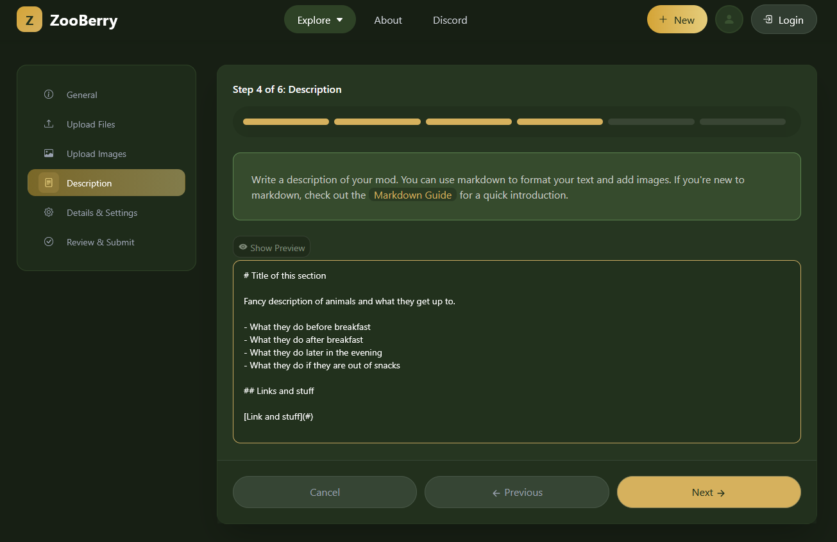The width and height of the screenshot is (837, 542).
Task: Expand the Explore dropdown menu
Action: 319,20
